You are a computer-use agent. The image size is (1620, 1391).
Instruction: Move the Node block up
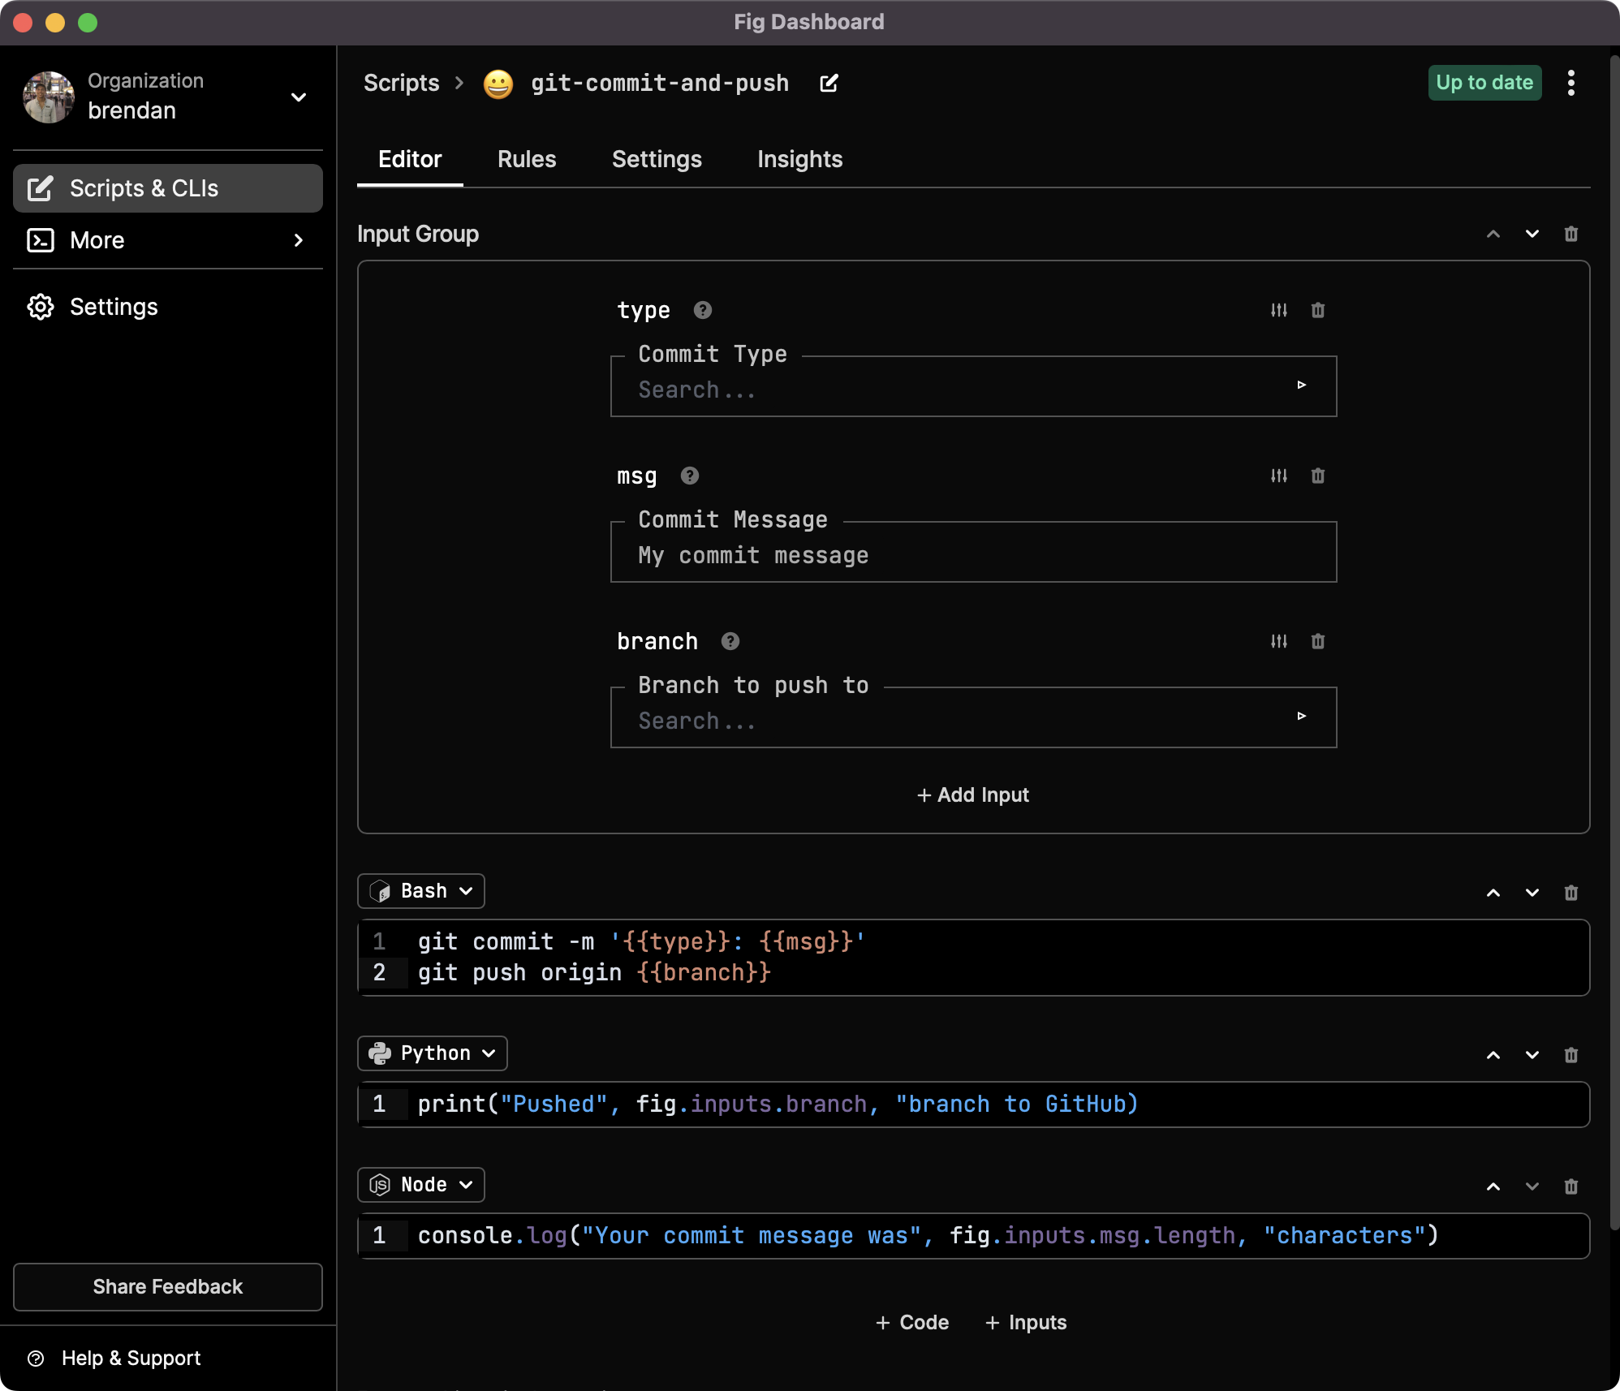[1493, 1186]
